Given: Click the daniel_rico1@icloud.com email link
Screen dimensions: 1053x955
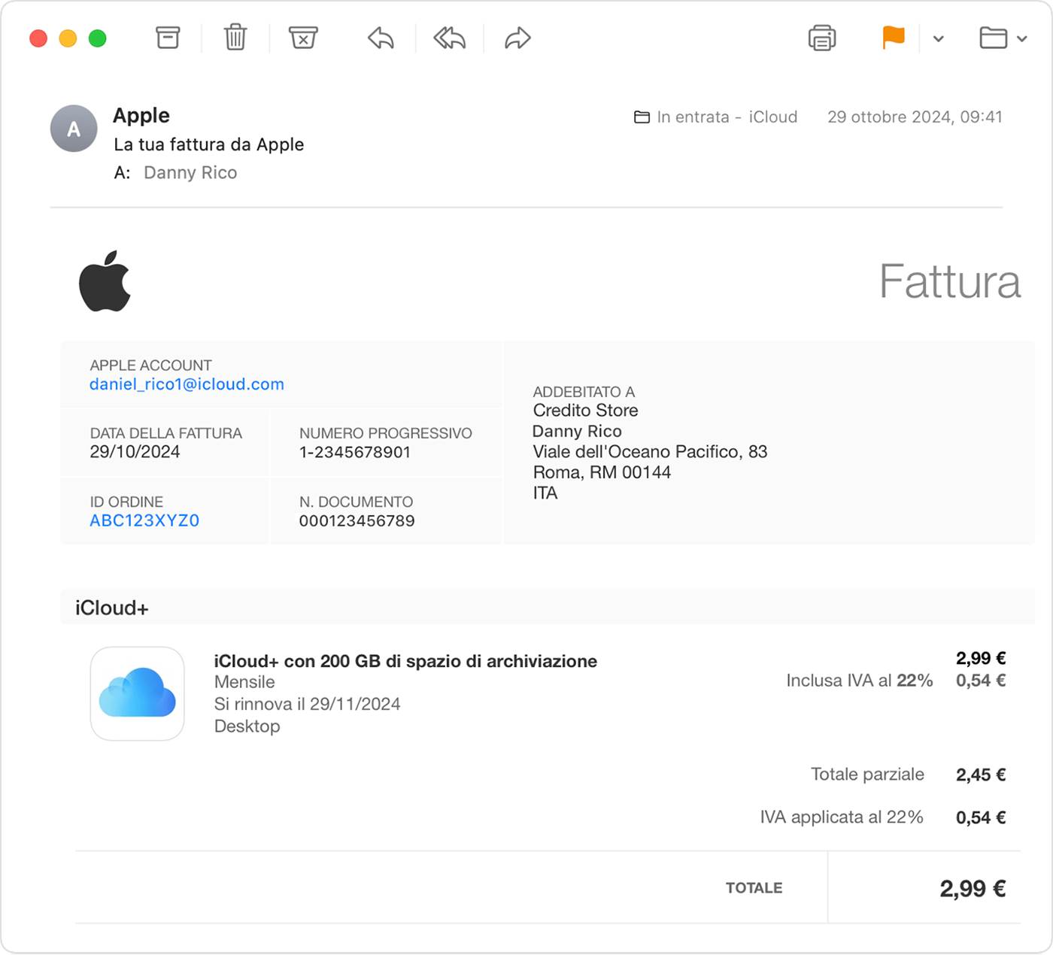Looking at the screenshot, I should [x=187, y=384].
